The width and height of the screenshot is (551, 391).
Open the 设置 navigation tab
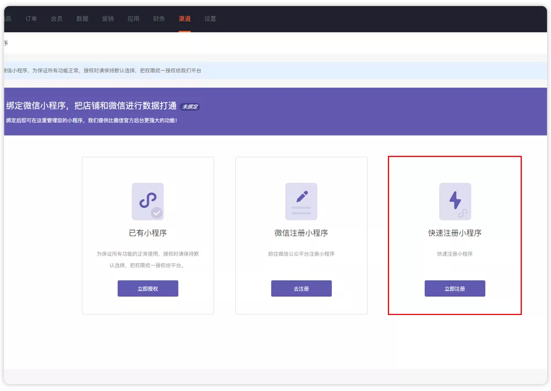[x=210, y=19]
